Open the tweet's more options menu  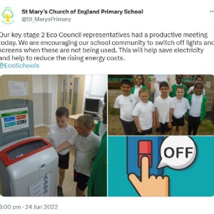pyautogui.click(x=211, y=11)
